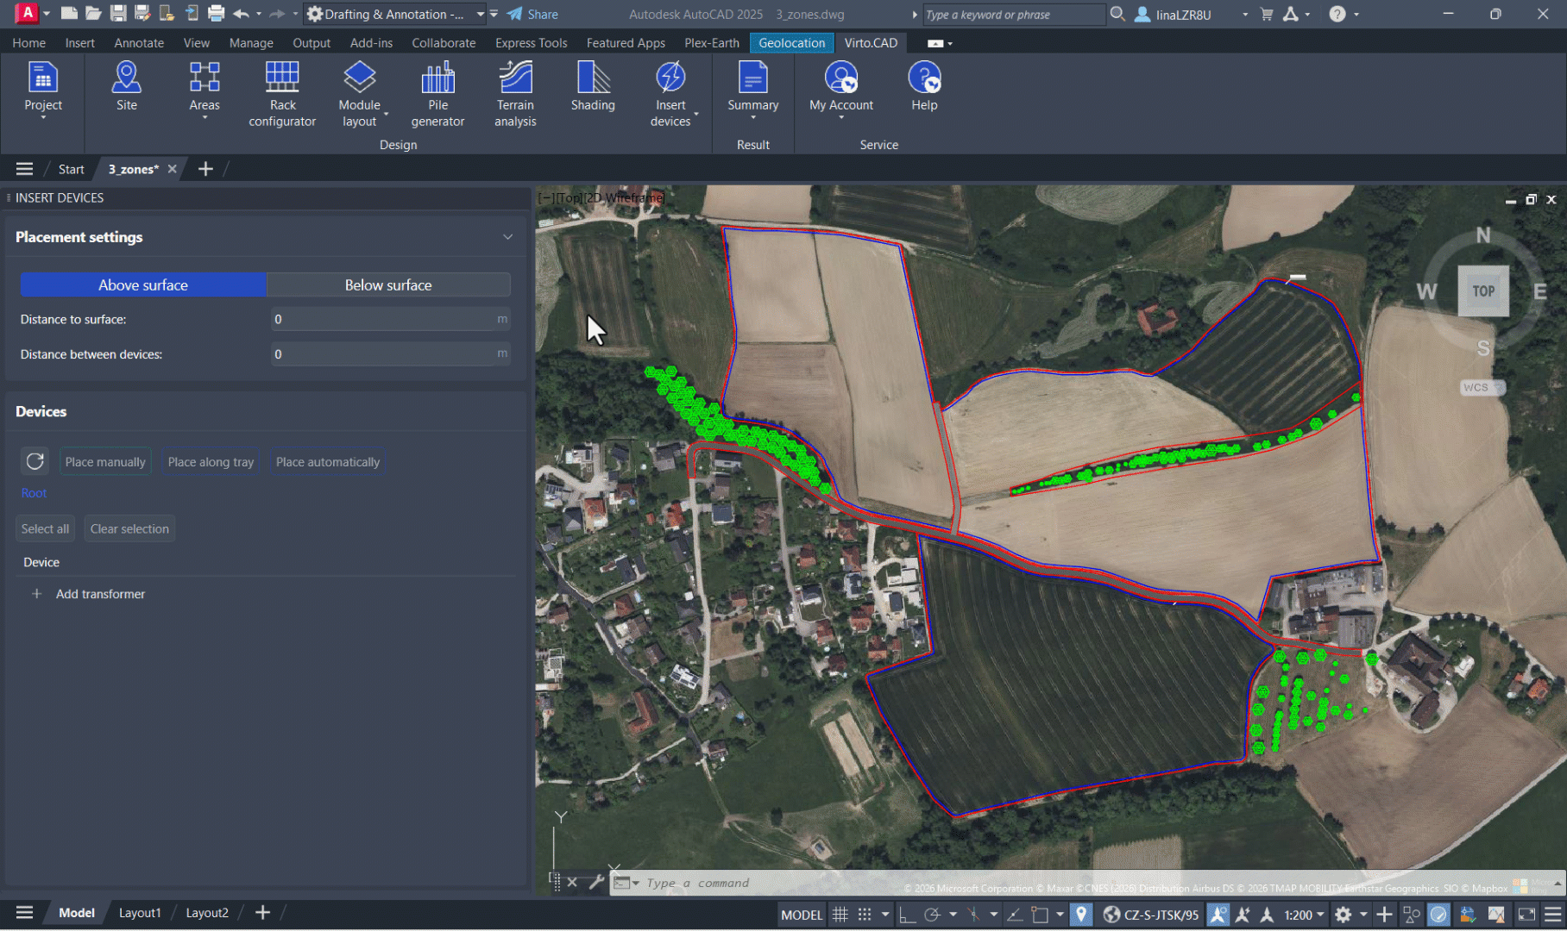Click the Distance to surface input field
Viewport: 1567px width, 931px height.
pos(390,319)
